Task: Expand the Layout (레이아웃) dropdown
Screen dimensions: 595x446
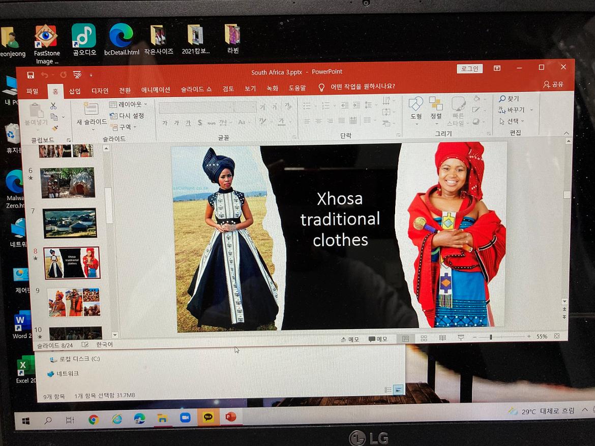Action: click(x=129, y=105)
